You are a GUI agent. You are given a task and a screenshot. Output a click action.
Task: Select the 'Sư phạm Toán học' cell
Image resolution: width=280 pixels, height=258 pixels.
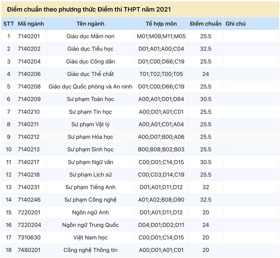90,99
